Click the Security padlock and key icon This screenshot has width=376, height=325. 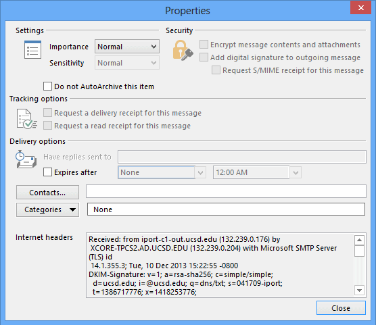point(183,50)
